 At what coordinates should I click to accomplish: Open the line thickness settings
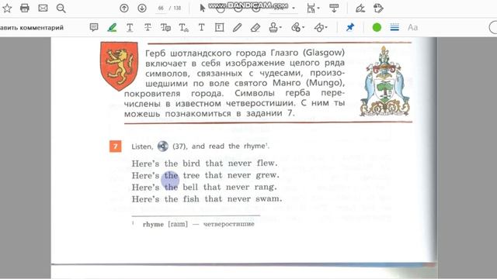pyautogui.click(x=394, y=28)
